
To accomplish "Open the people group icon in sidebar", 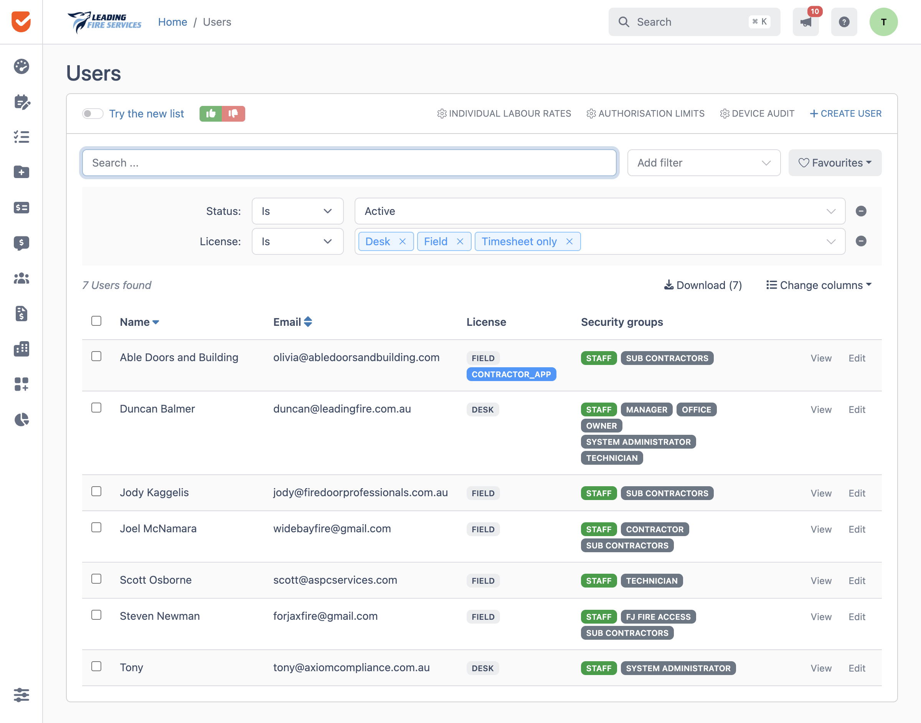I will coord(21,278).
